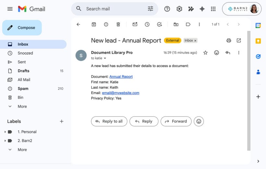The height and width of the screenshot is (169, 266).
Task: Mark email as unread
Action: 135,24
